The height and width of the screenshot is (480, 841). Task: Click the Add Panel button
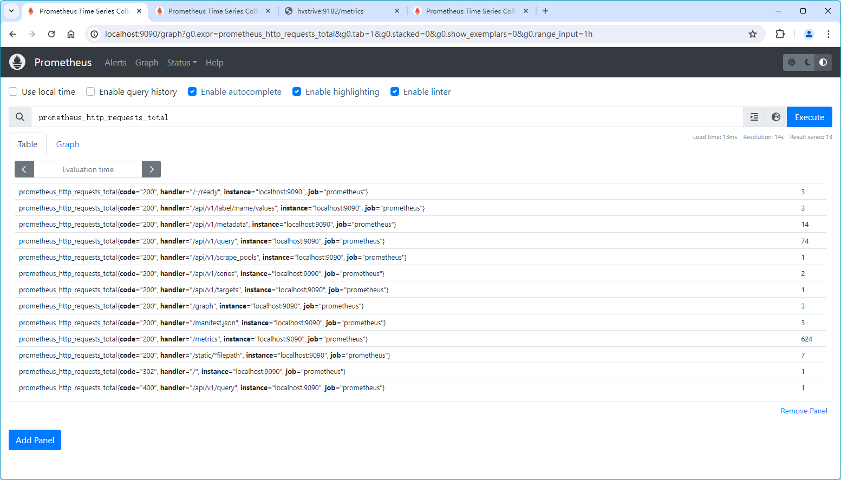35,440
